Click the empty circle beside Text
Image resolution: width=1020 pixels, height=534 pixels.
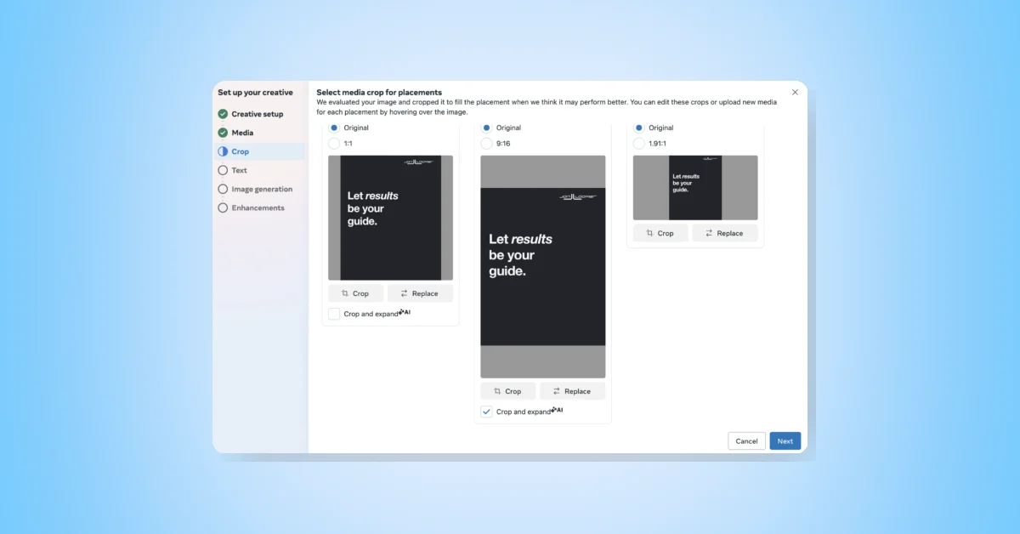coord(223,170)
